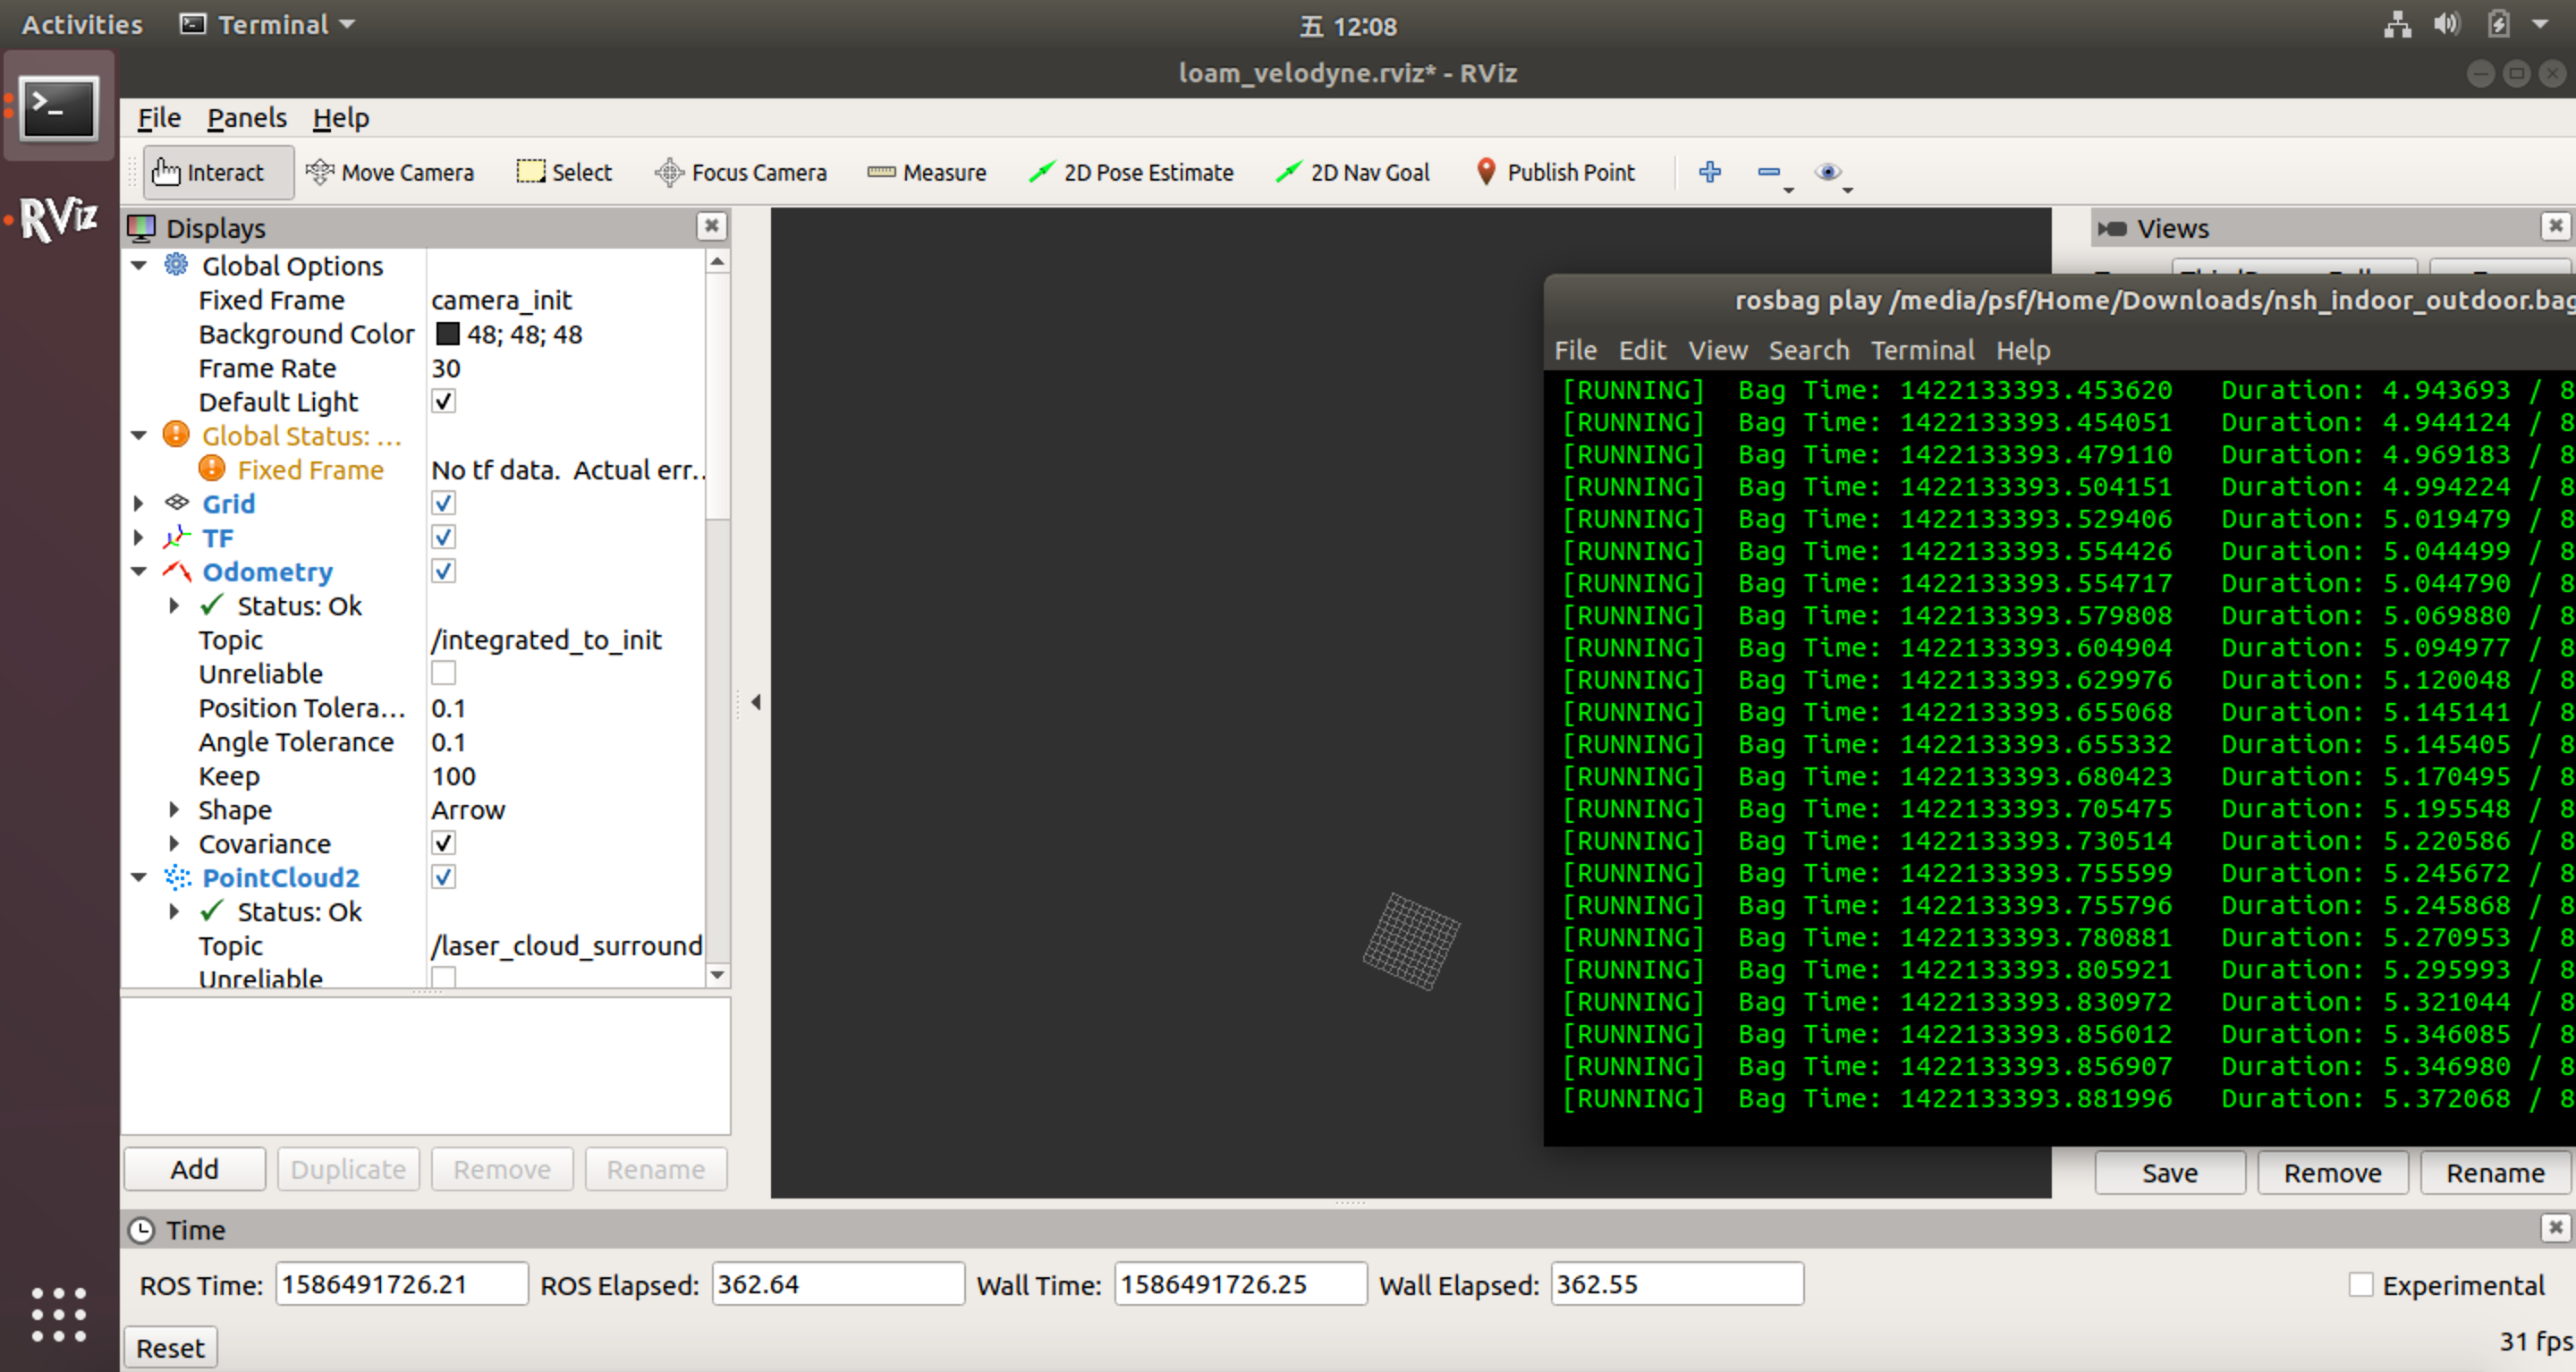Activate the Select tool
This screenshot has width=2576, height=1372.
(x=564, y=173)
